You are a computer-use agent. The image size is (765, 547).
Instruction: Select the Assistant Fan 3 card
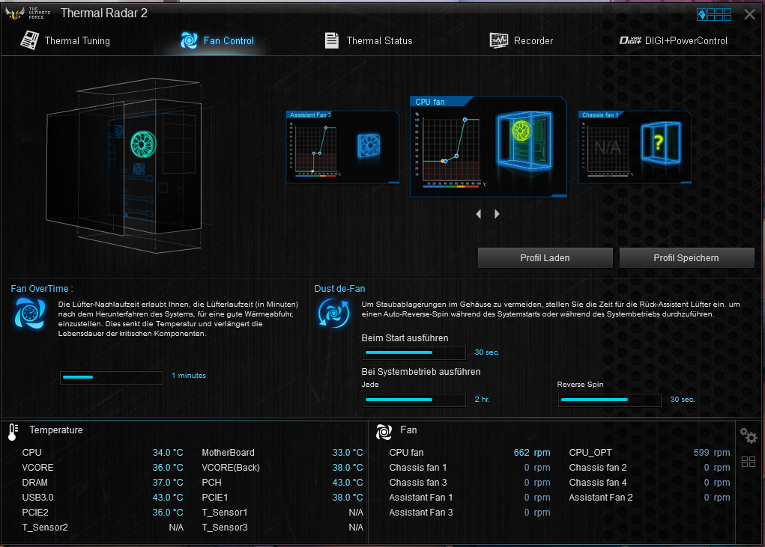click(x=342, y=147)
